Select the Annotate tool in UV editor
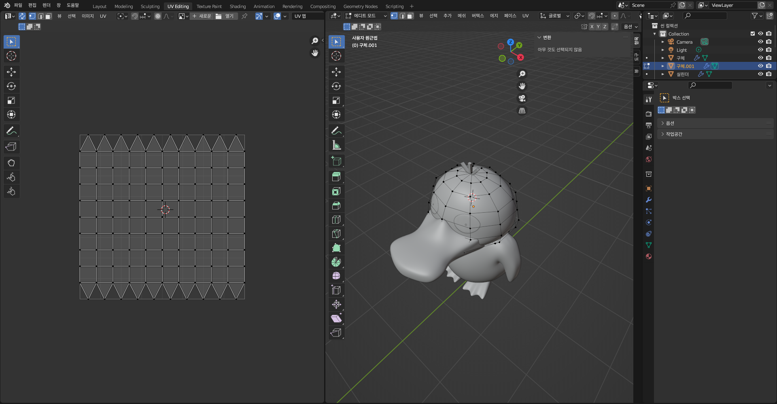The height and width of the screenshot is (404, 777). tap(11, 131)
